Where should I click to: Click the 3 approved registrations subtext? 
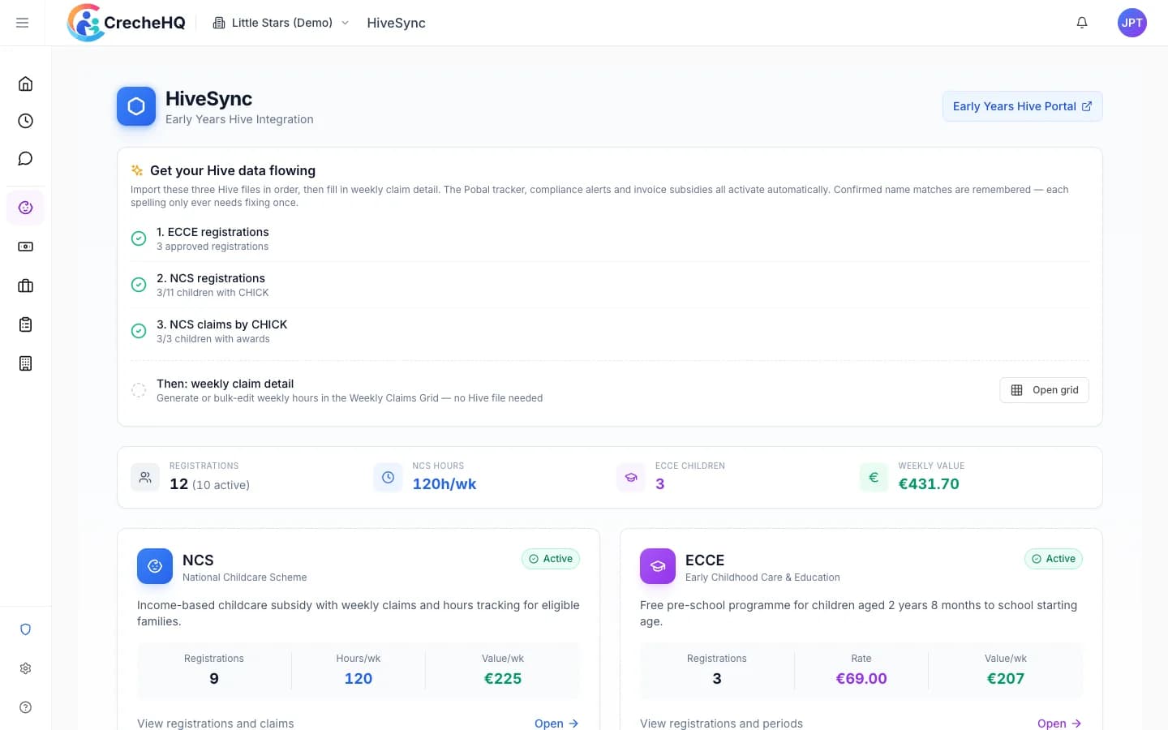(x=213, y=247)
